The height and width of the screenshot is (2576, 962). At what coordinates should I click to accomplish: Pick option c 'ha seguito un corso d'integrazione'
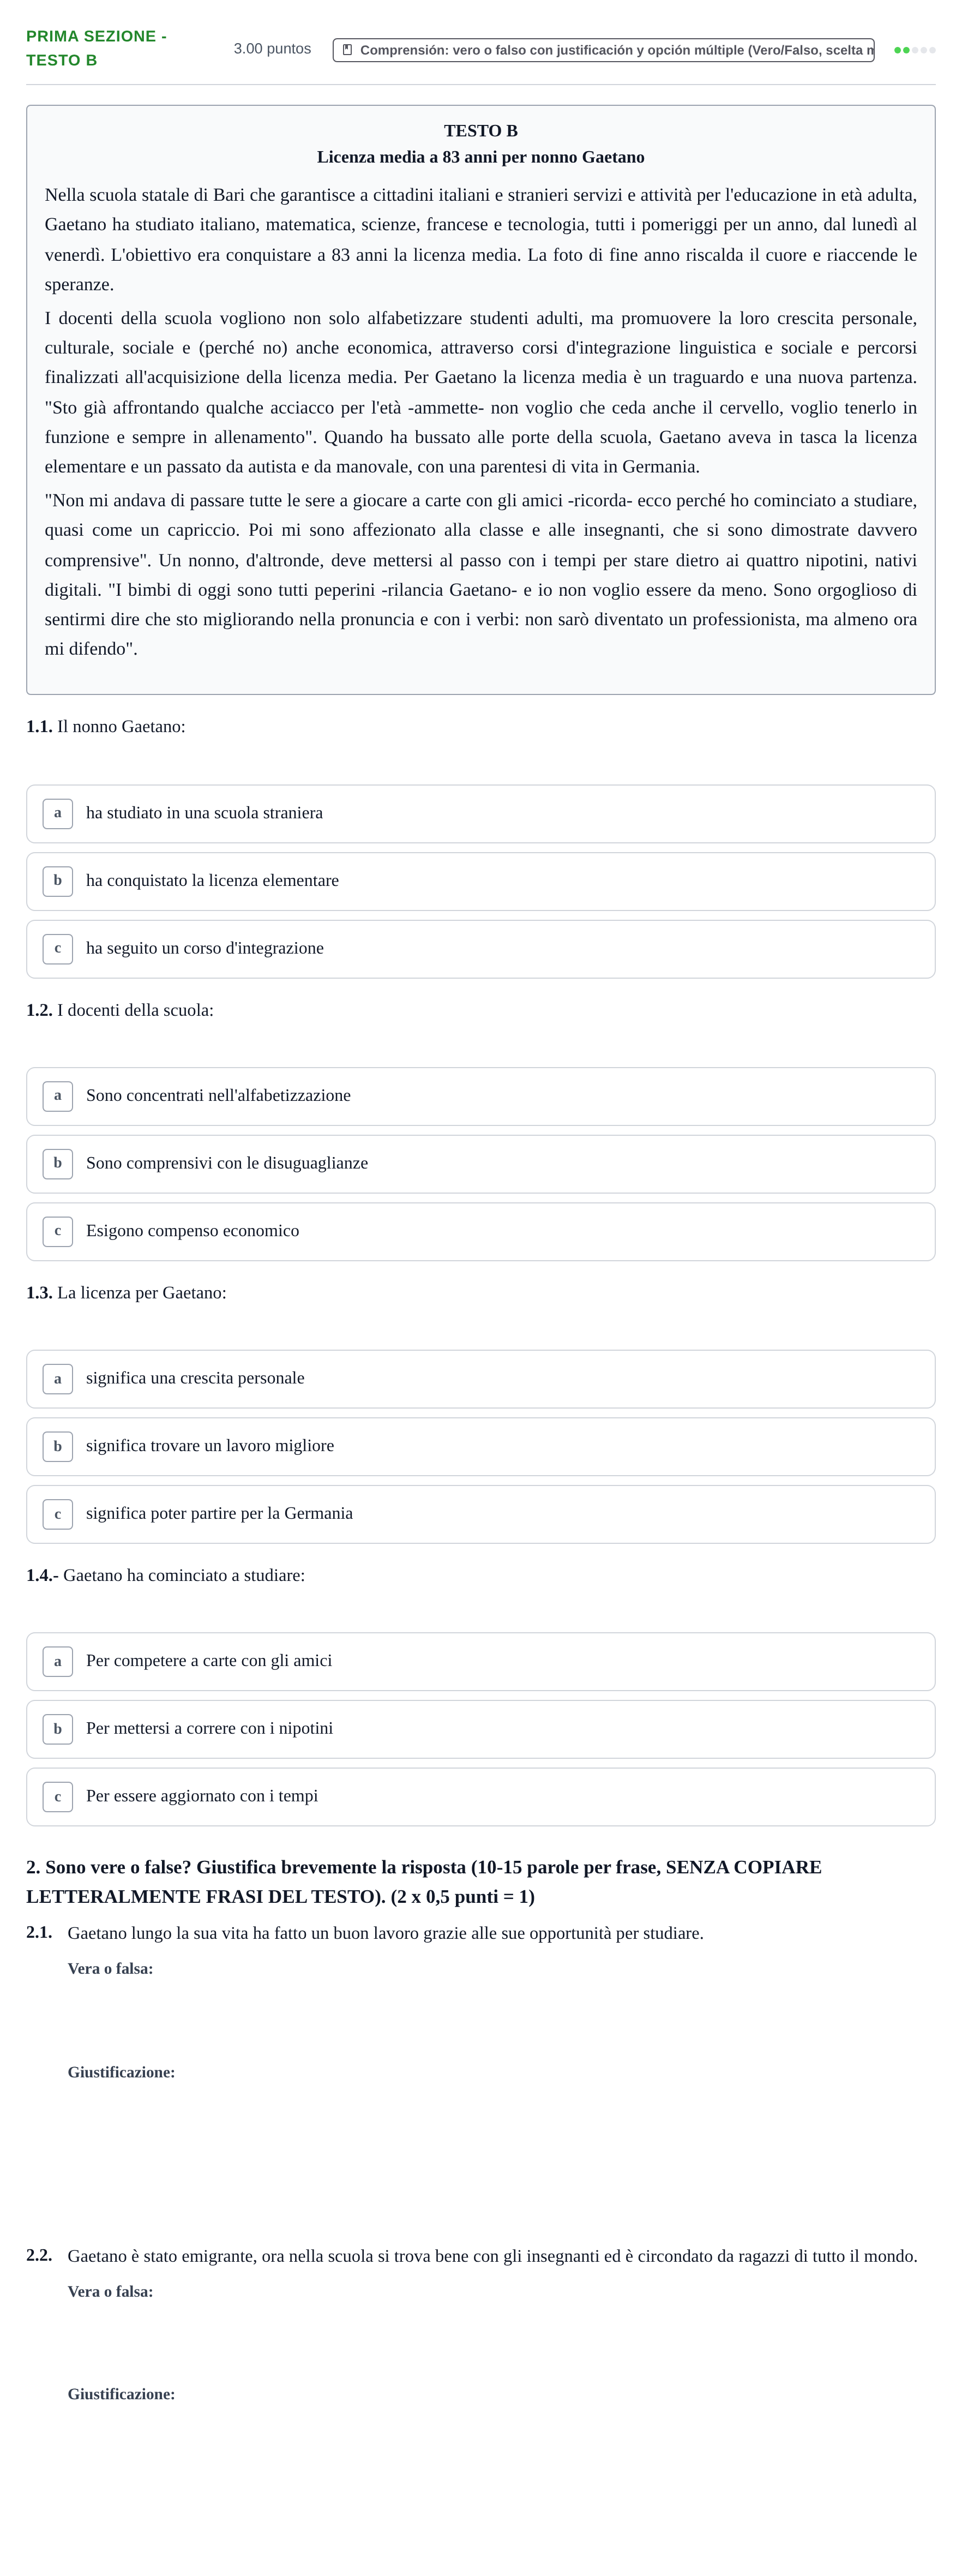tap(480, 948)
